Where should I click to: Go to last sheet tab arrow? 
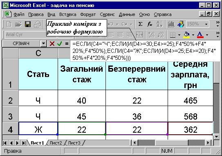tap(24, 143)
